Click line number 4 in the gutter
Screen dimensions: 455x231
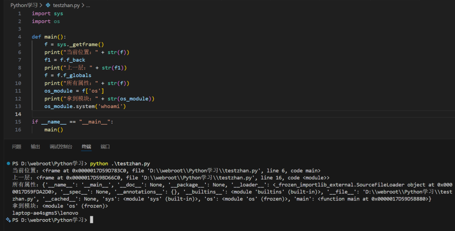click(20, 29)
